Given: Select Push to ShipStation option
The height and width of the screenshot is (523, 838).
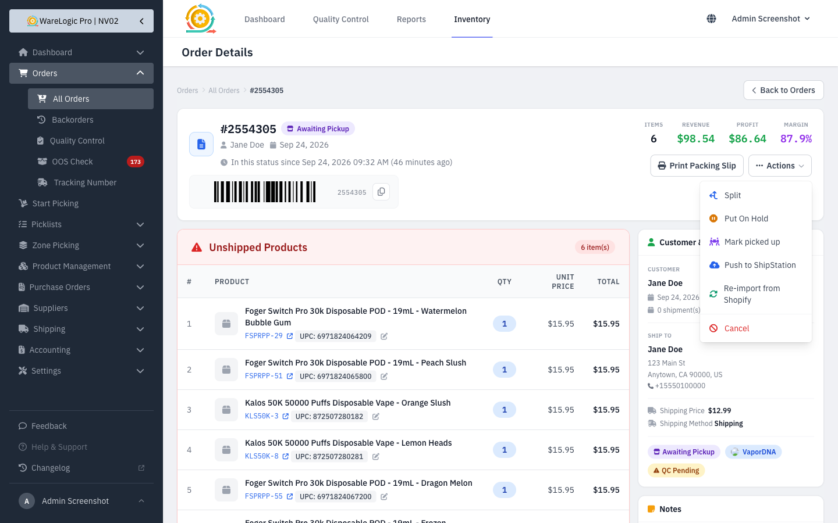Looking at the screenshot, I should [756, 265].
